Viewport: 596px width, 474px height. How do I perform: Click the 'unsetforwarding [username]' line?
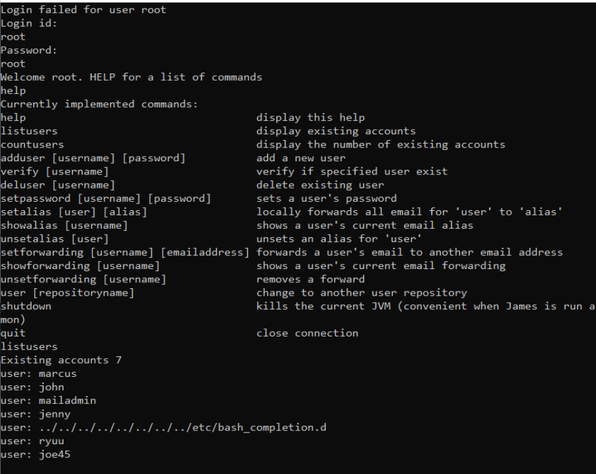coord(83,280)
